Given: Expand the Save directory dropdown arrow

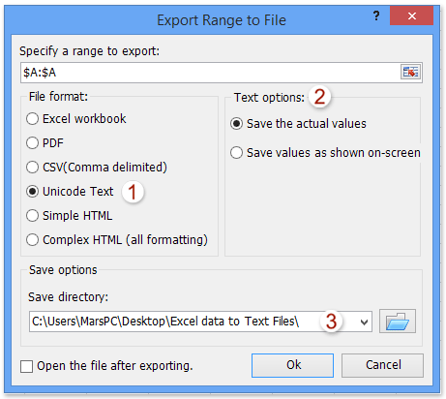Looking at the screenshot, I should click(364, 322).
